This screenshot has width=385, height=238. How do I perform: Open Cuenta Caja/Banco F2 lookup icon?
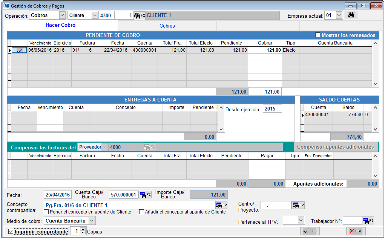click(x=145, y=195)
